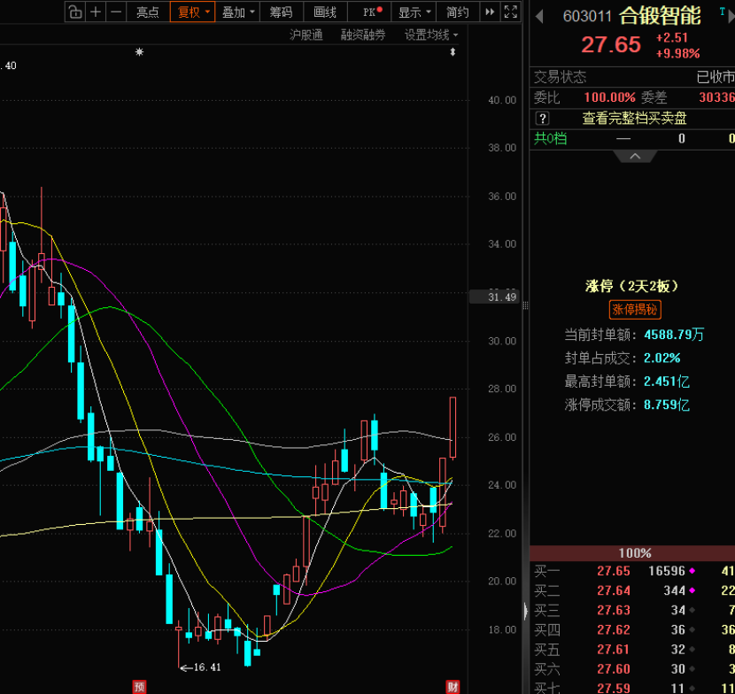
Task: Click the 买五 price 27.61
Action: pyautogui.click(x=613, y=650)
